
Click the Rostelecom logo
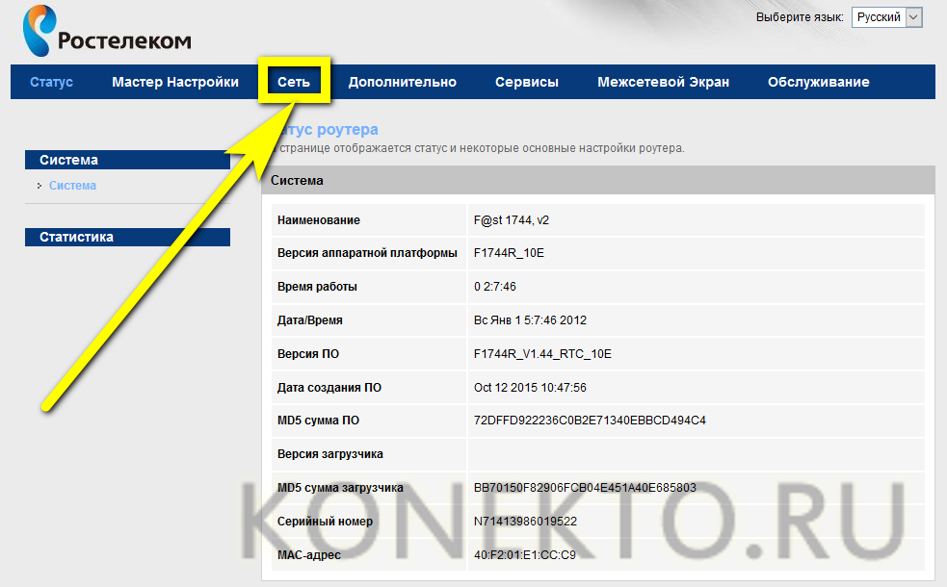point(107,32)
